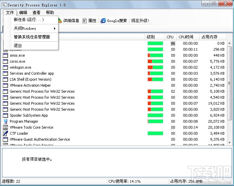Image resolution: width=234 pixels, height=186 pixels.
Task: Click the LSA Shell process icon
Action: (5, 79)
